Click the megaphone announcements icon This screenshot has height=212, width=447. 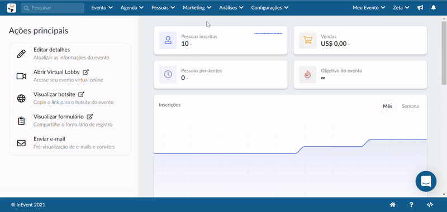(420, 8)
